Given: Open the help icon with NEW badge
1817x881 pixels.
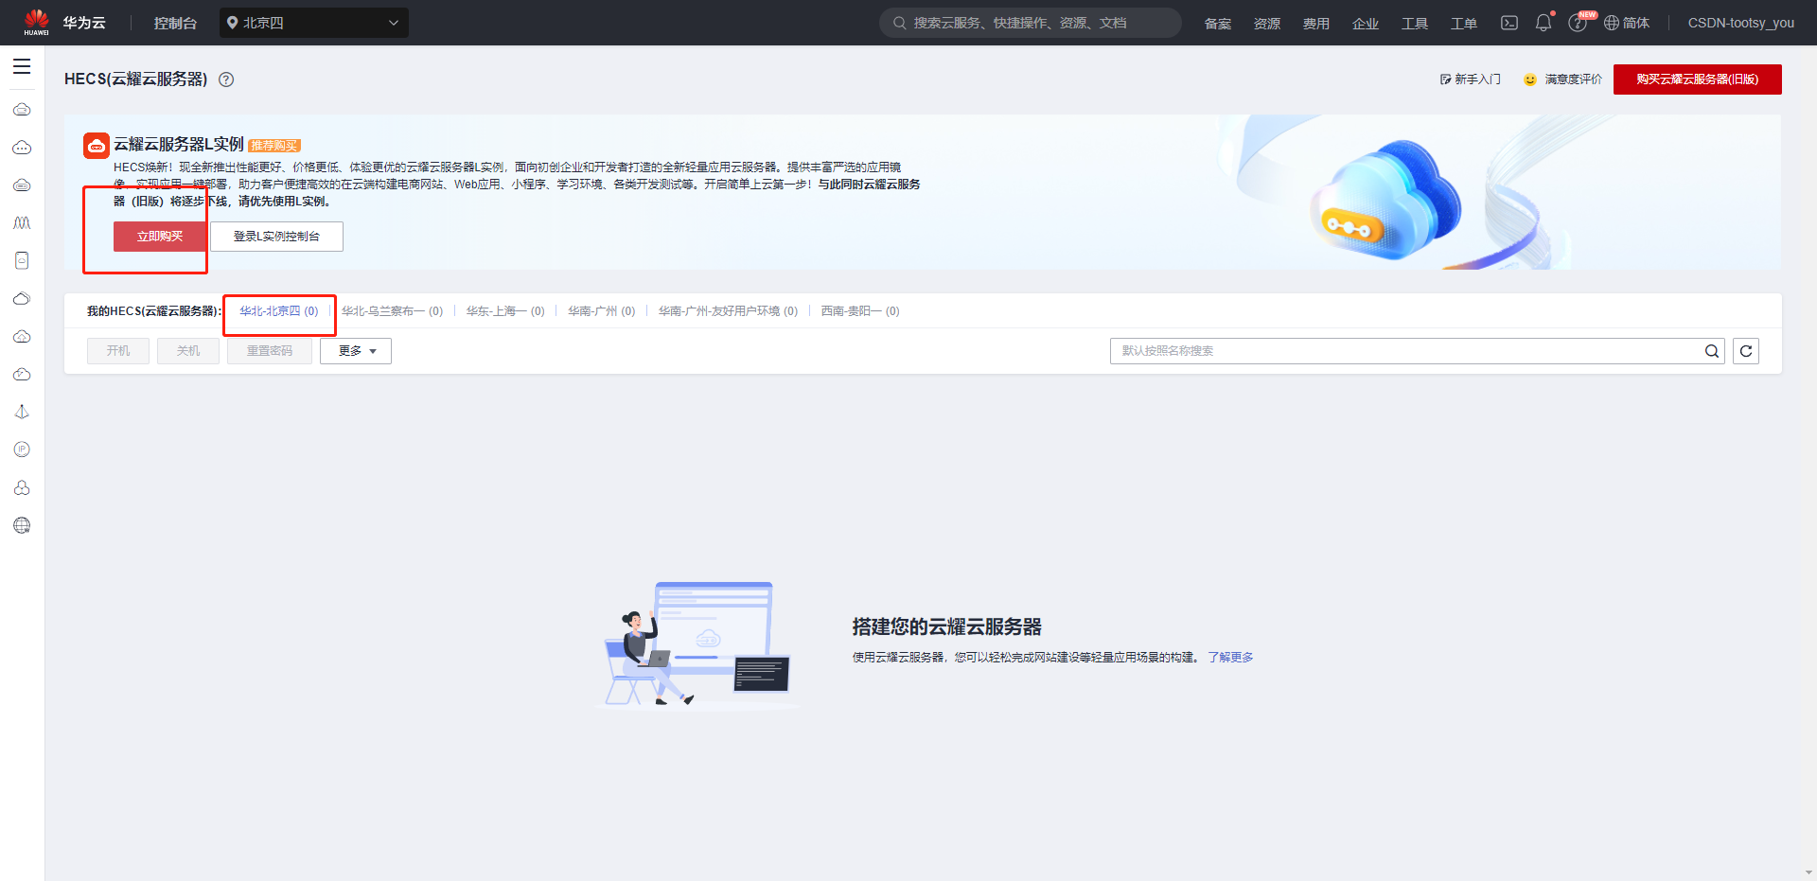Looking at the screenshot, I should tap(1578, 23).
